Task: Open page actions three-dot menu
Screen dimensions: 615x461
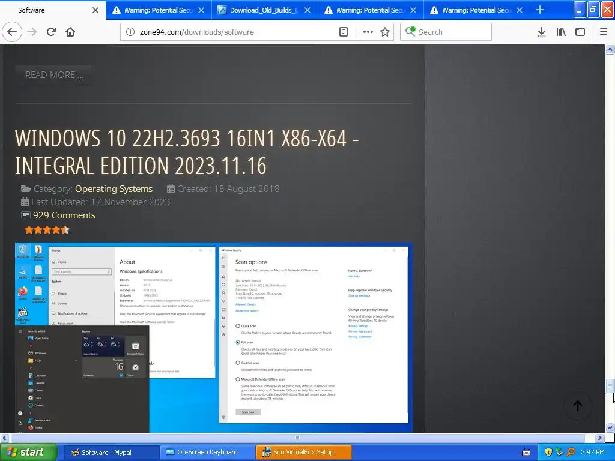Action: pyautogui.click(x=368, y=32)
